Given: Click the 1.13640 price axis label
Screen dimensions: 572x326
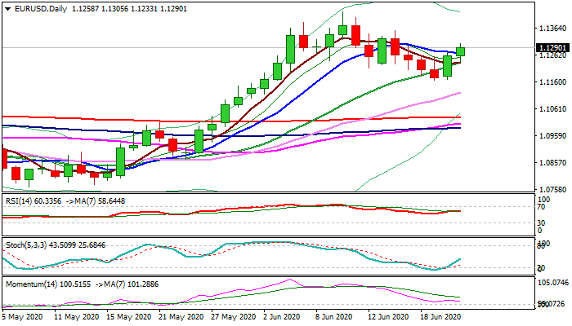Looking at the screenshot, I should click(546, 29).
